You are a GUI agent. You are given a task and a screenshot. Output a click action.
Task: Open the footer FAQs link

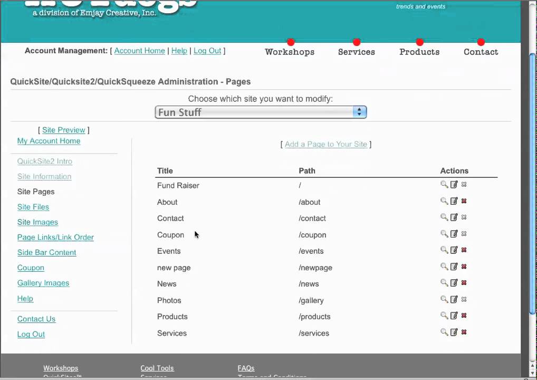(246, 368)
